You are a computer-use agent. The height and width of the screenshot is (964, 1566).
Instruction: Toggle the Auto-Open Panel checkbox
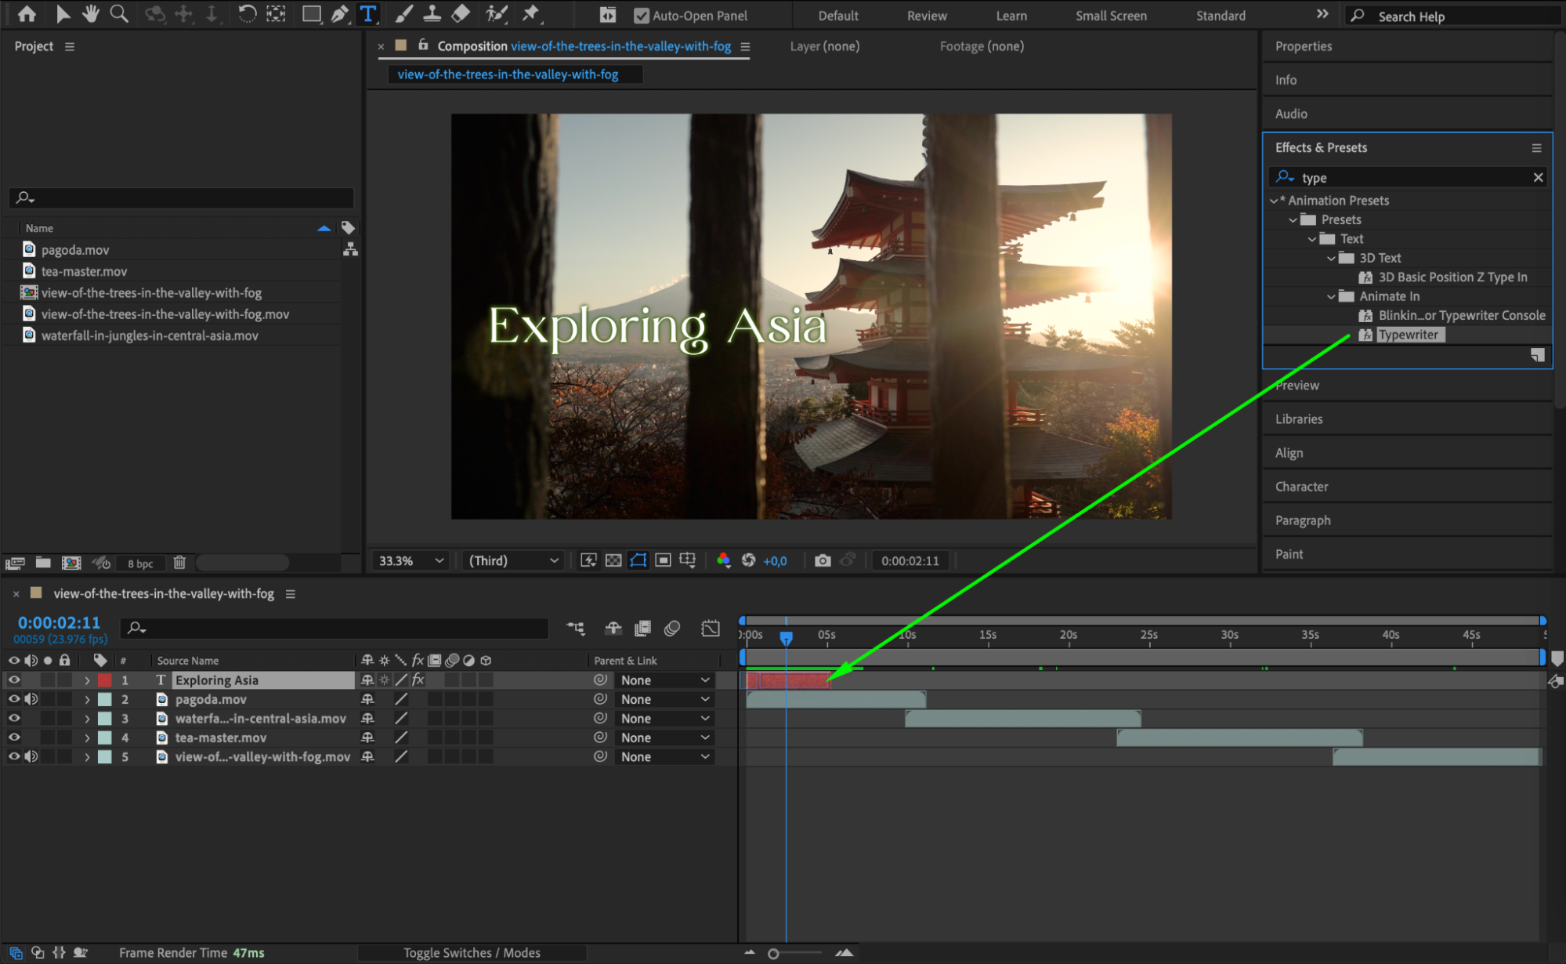[x=642, y=16]
